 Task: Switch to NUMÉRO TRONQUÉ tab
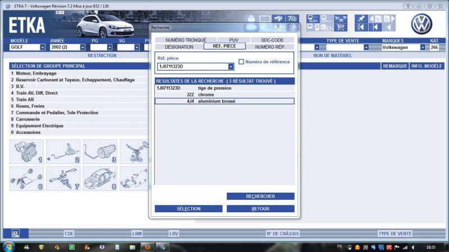point(186,40)
